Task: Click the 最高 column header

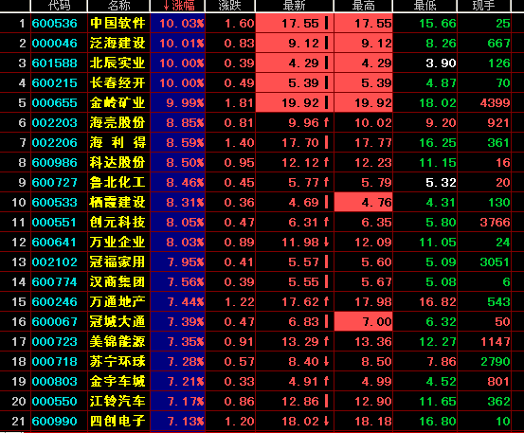Action: coord(363,6)
